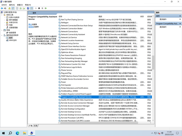The width and height of the screenshot is (182, 136).
Task: Collapse Program Compatibility Assi... actions section
Action: [x=180, y=24]
